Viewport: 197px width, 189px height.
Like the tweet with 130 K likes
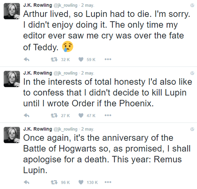coord(80,182)
